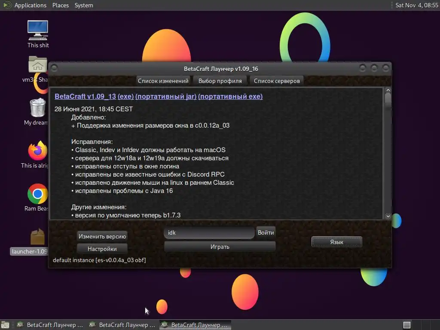Open the trash can desktop icon
Screen dimensions: 440x330
[38, 107]
